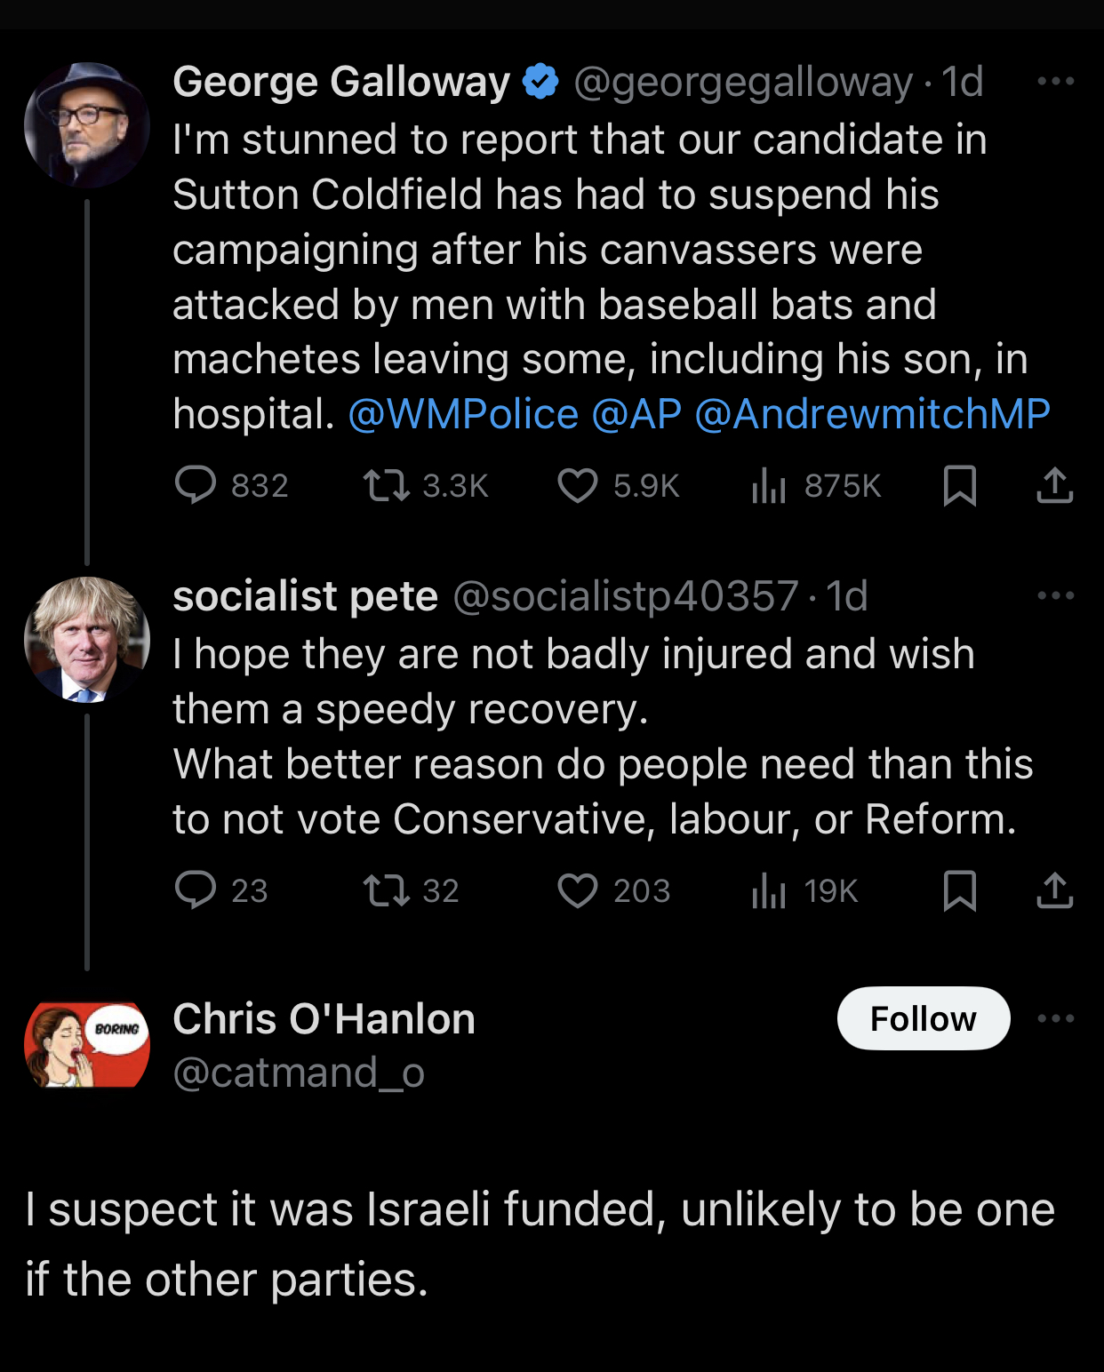Reply to socialist pete's tweet
This screenshot has width=1104, height=1372.
196,890
